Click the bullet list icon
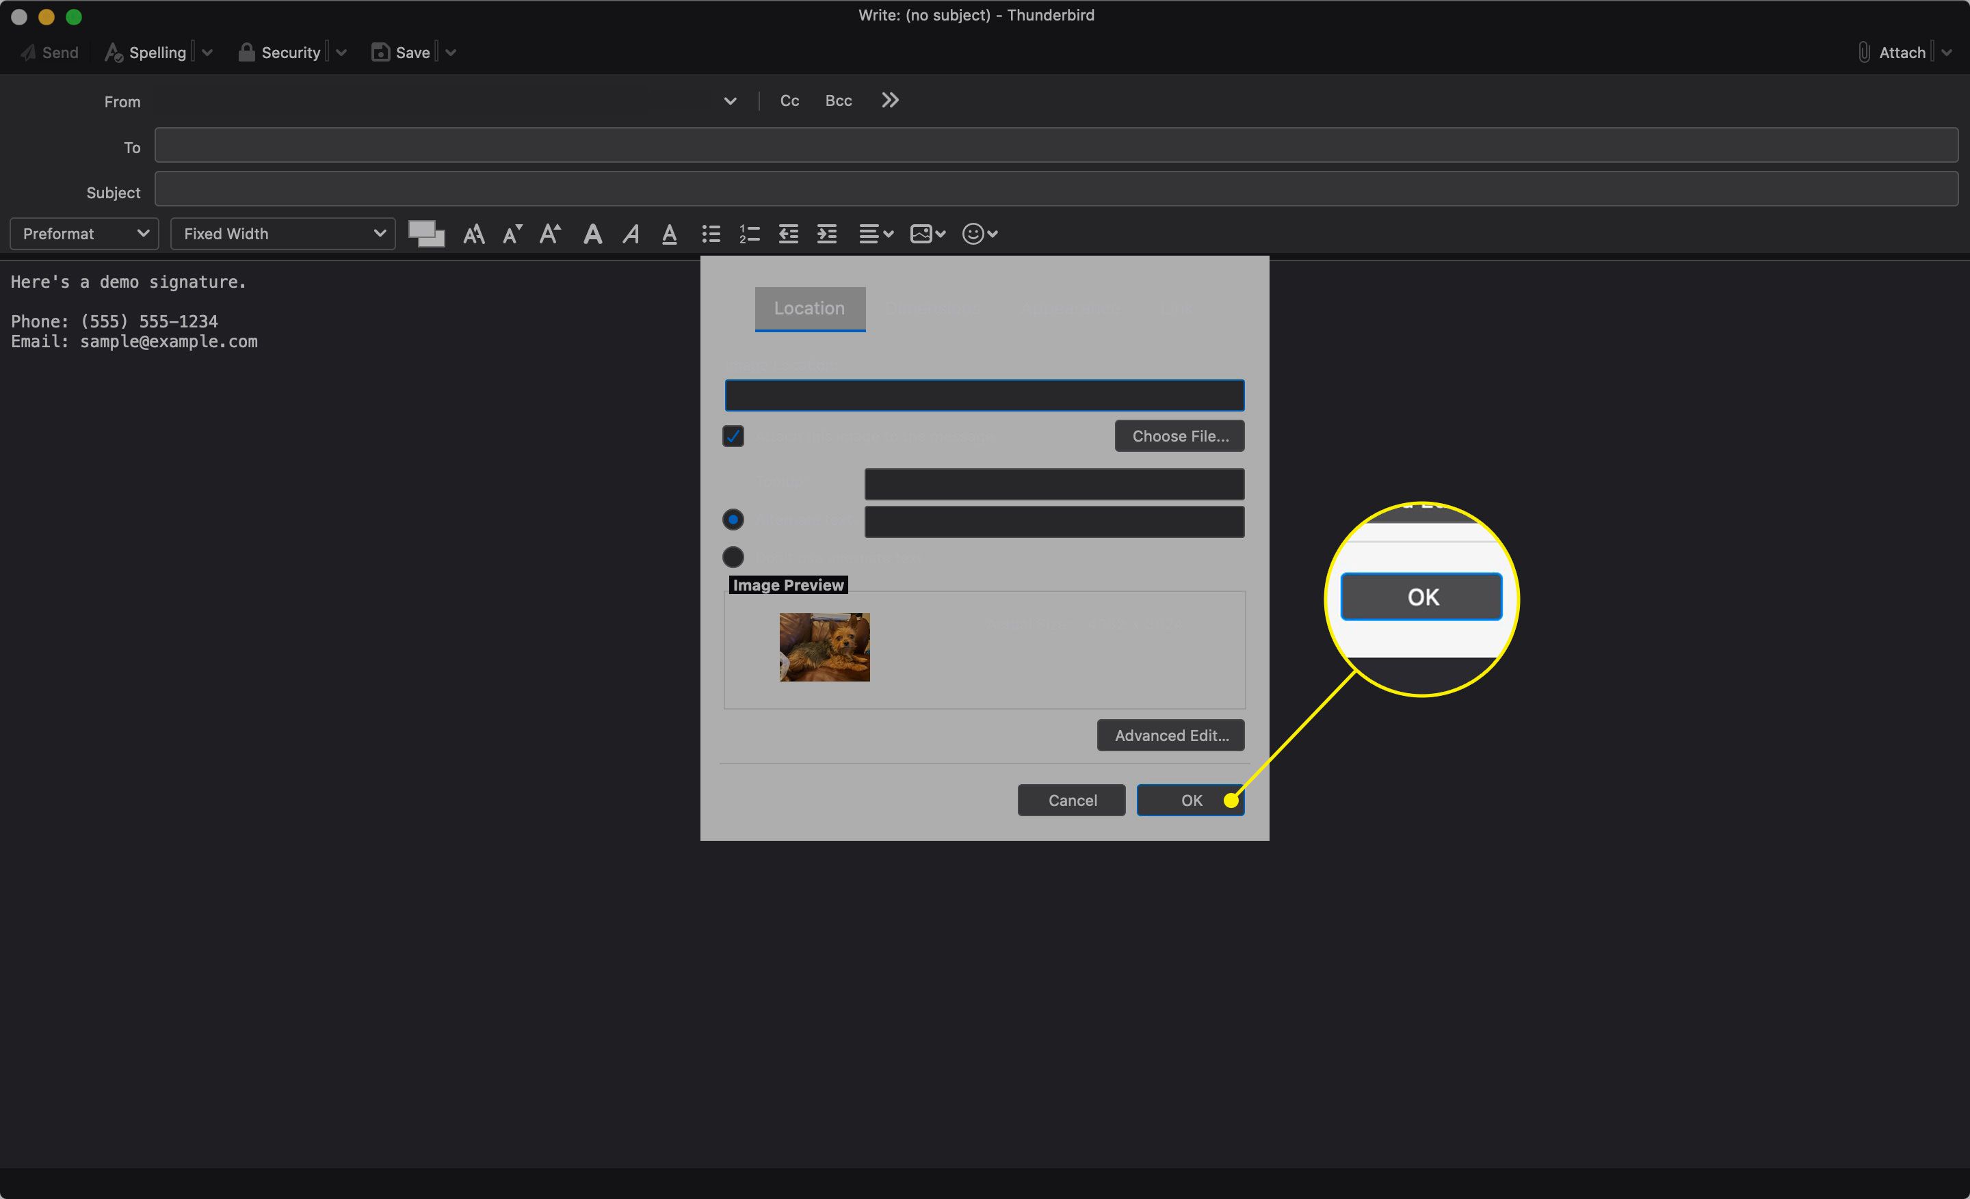 pos(711,233)
